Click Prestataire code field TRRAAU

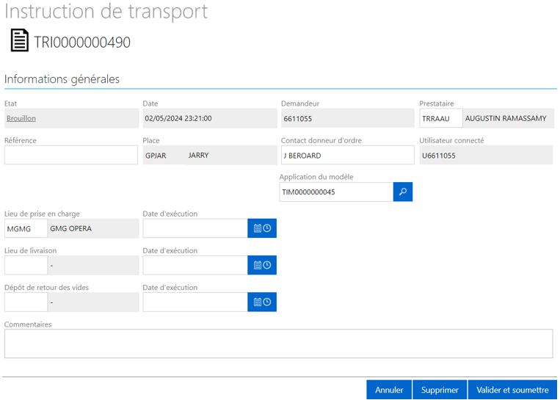(441, 118)
